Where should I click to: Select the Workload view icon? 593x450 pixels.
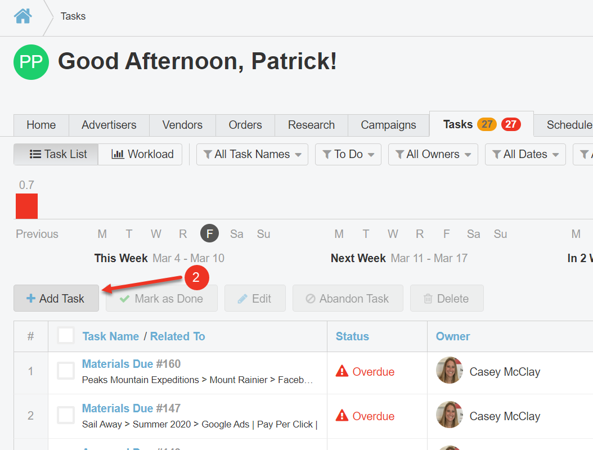(x=117, y=154)
